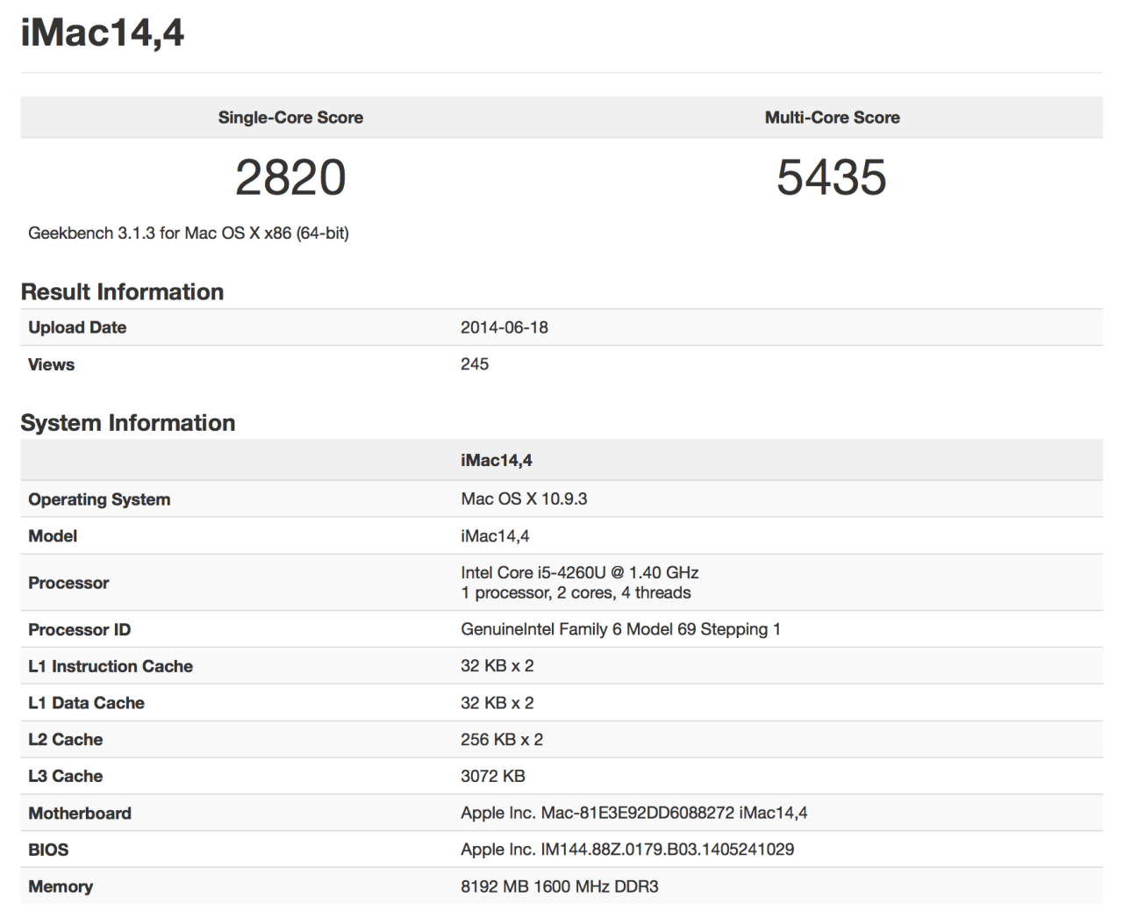Click the Views count 245
1123x918 pixels.
tap(475, 364)
